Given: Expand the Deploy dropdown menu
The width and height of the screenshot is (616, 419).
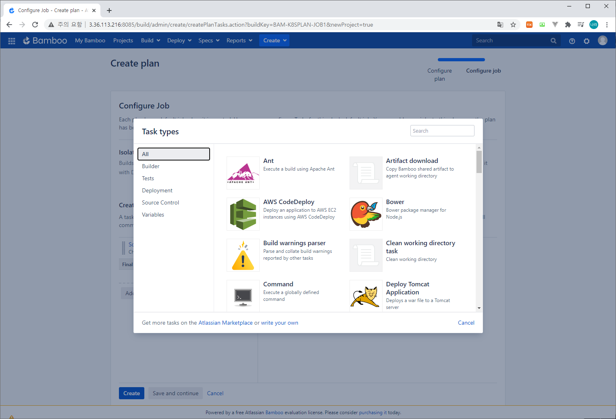Looking at the screenshot, I should [179, 40].
